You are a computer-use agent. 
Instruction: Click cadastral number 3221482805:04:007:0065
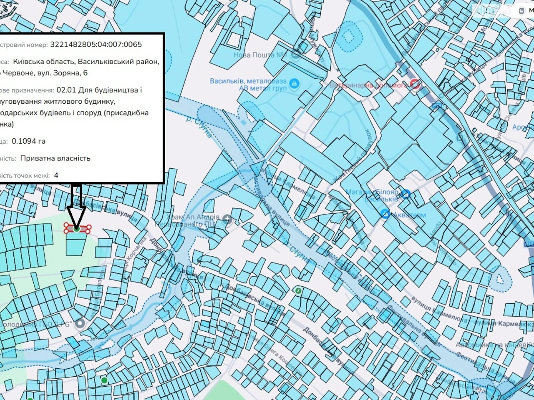[x=96, y=45]
